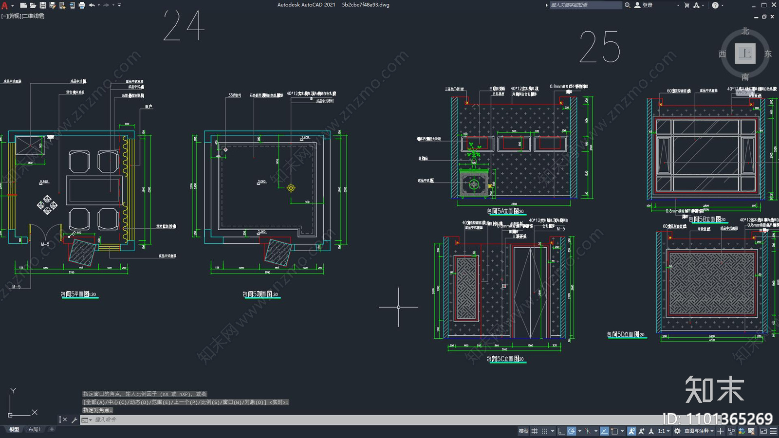
Task: Click inside the keyword search field
Action: coord(586,5)
